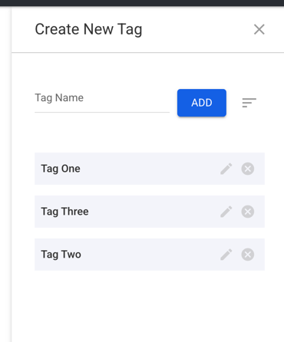Image resolution: width=284 pixels, height=342 pixels.
Task: Click the dark top header bar
Action: point(142,3)
